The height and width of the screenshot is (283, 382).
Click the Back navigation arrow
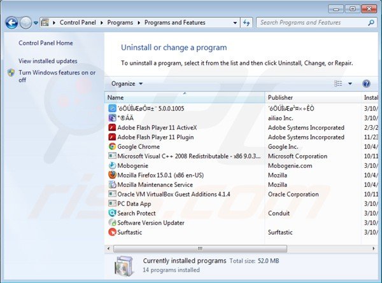tap(11, 23)
